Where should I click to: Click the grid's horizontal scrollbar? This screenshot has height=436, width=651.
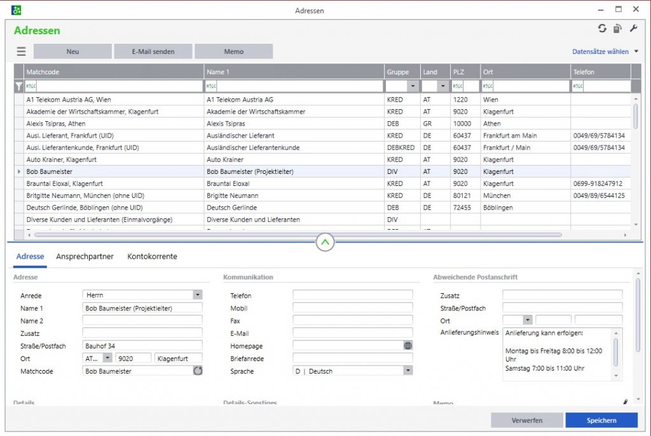(298, 235)
